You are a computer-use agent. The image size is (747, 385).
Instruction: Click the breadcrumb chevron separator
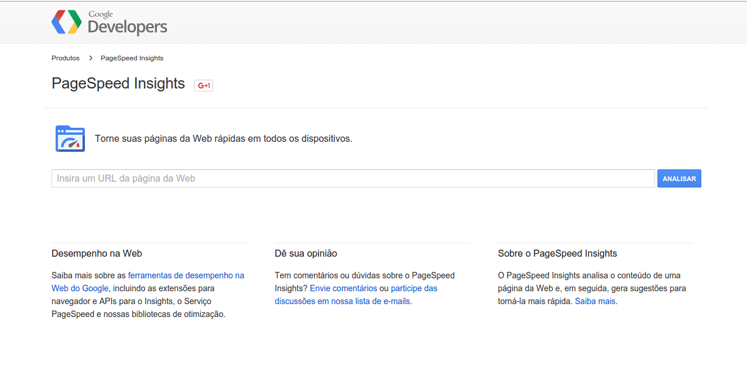point(91,58)
